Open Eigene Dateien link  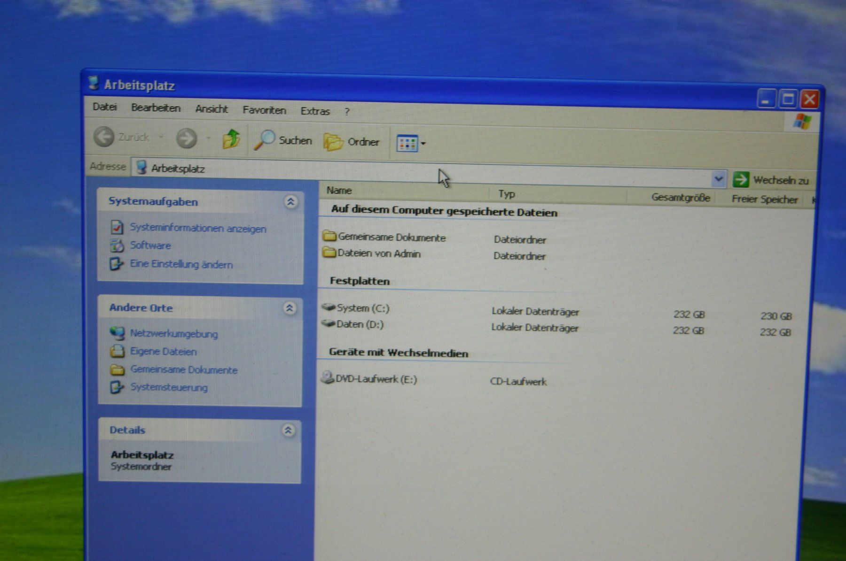click(164, 352)
